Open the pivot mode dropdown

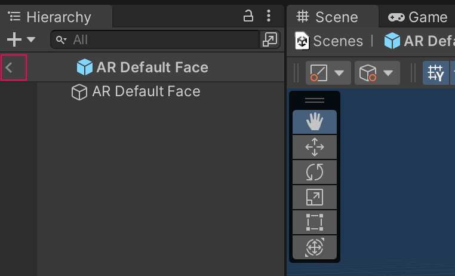pyautogui.click(x=326, y=73)
